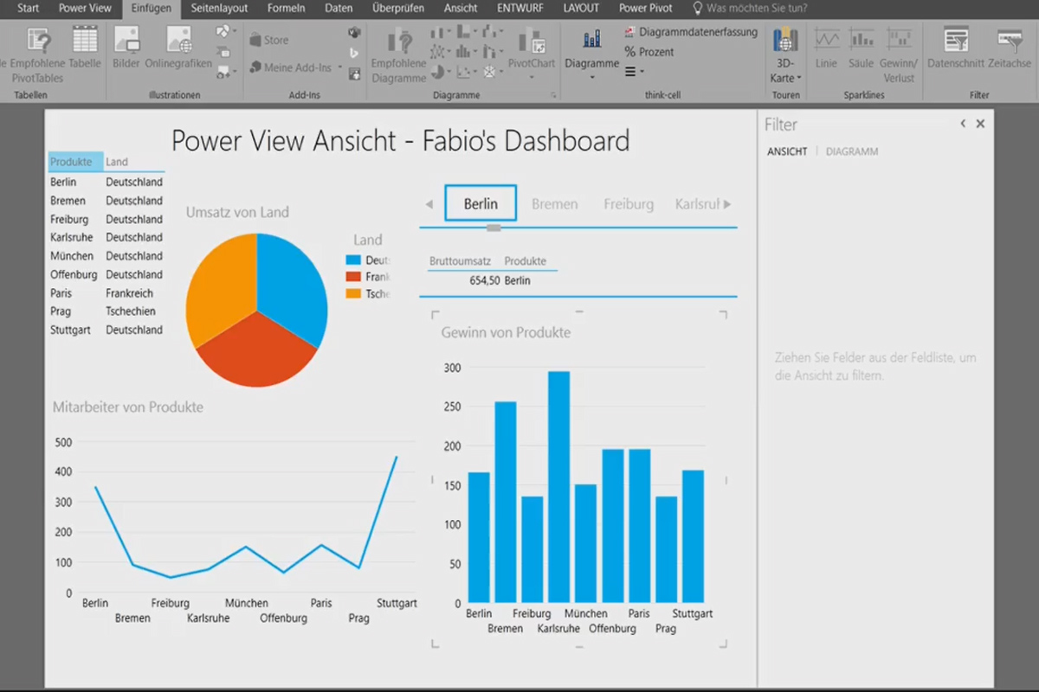Image resolution: width=1039 pixels, height=692 pixels.
Task: Click the red Frankreich legend swatch
Action: point(352,277)
